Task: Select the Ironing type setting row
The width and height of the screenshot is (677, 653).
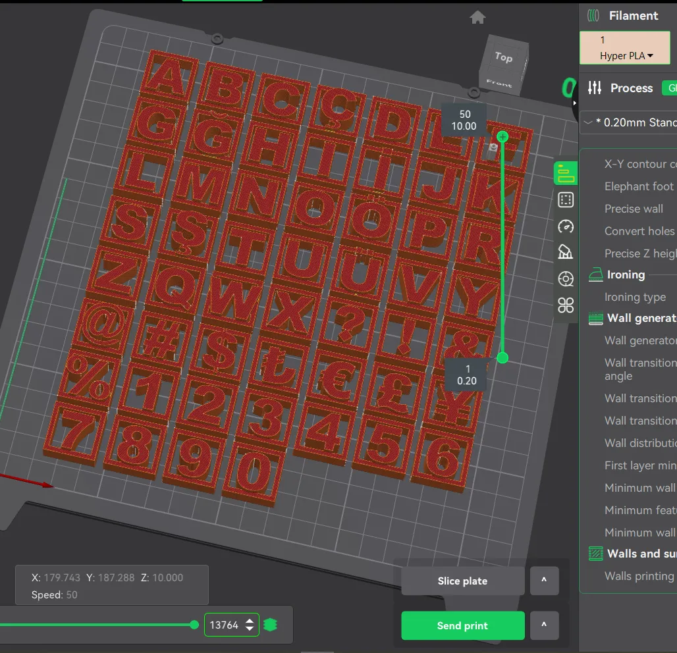Action: pos(635,298)
